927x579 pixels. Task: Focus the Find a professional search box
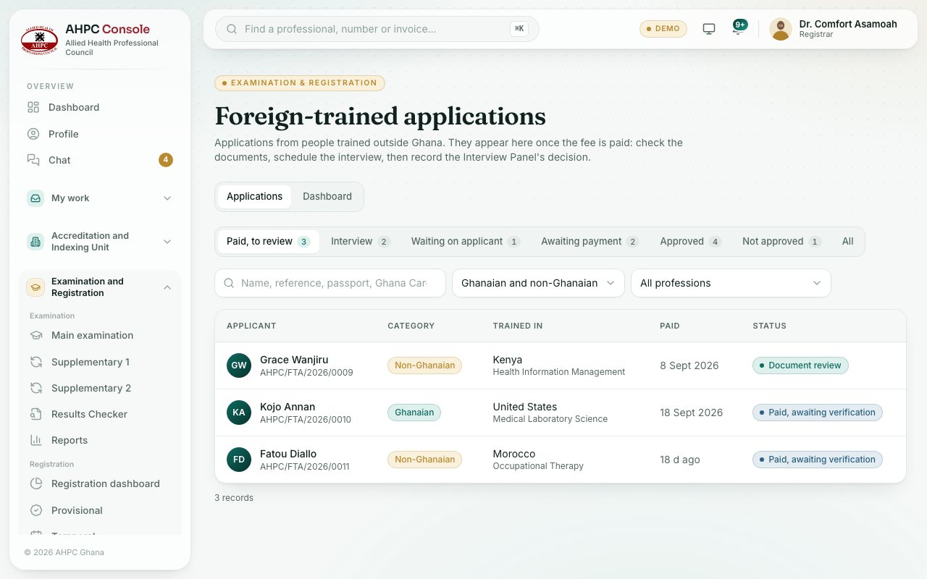tap(377, 29)
